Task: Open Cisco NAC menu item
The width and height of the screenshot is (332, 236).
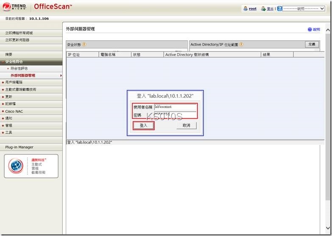Action: [x=14, y=111]
